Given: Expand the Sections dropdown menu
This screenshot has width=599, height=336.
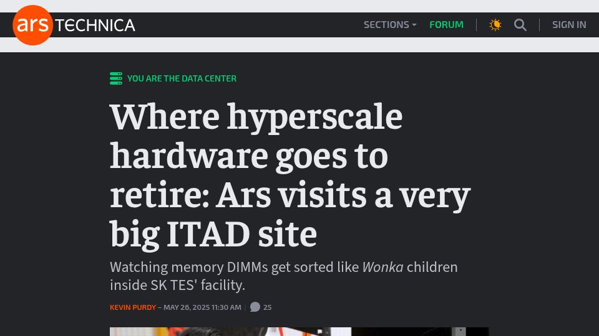Looking at the screenshot, I should pos(390,25).
